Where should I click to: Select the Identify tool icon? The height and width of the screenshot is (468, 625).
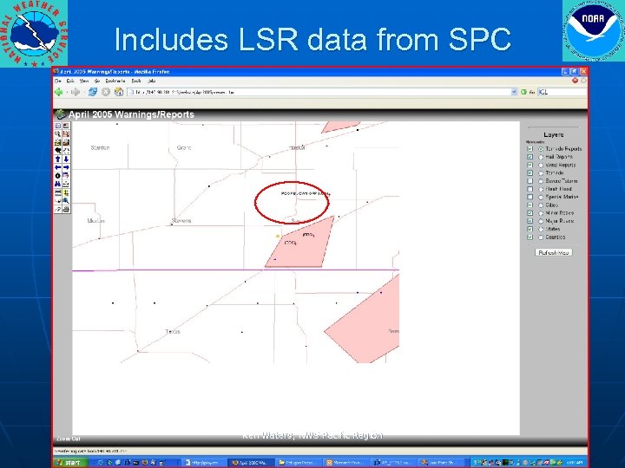(x=58, y=176)
